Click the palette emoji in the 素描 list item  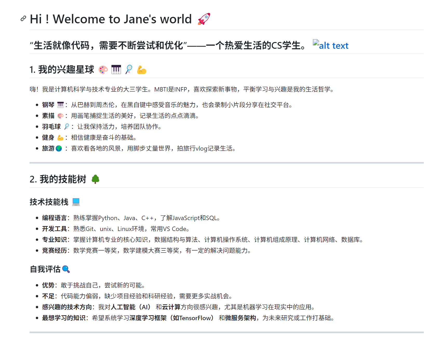click(60, 116)
